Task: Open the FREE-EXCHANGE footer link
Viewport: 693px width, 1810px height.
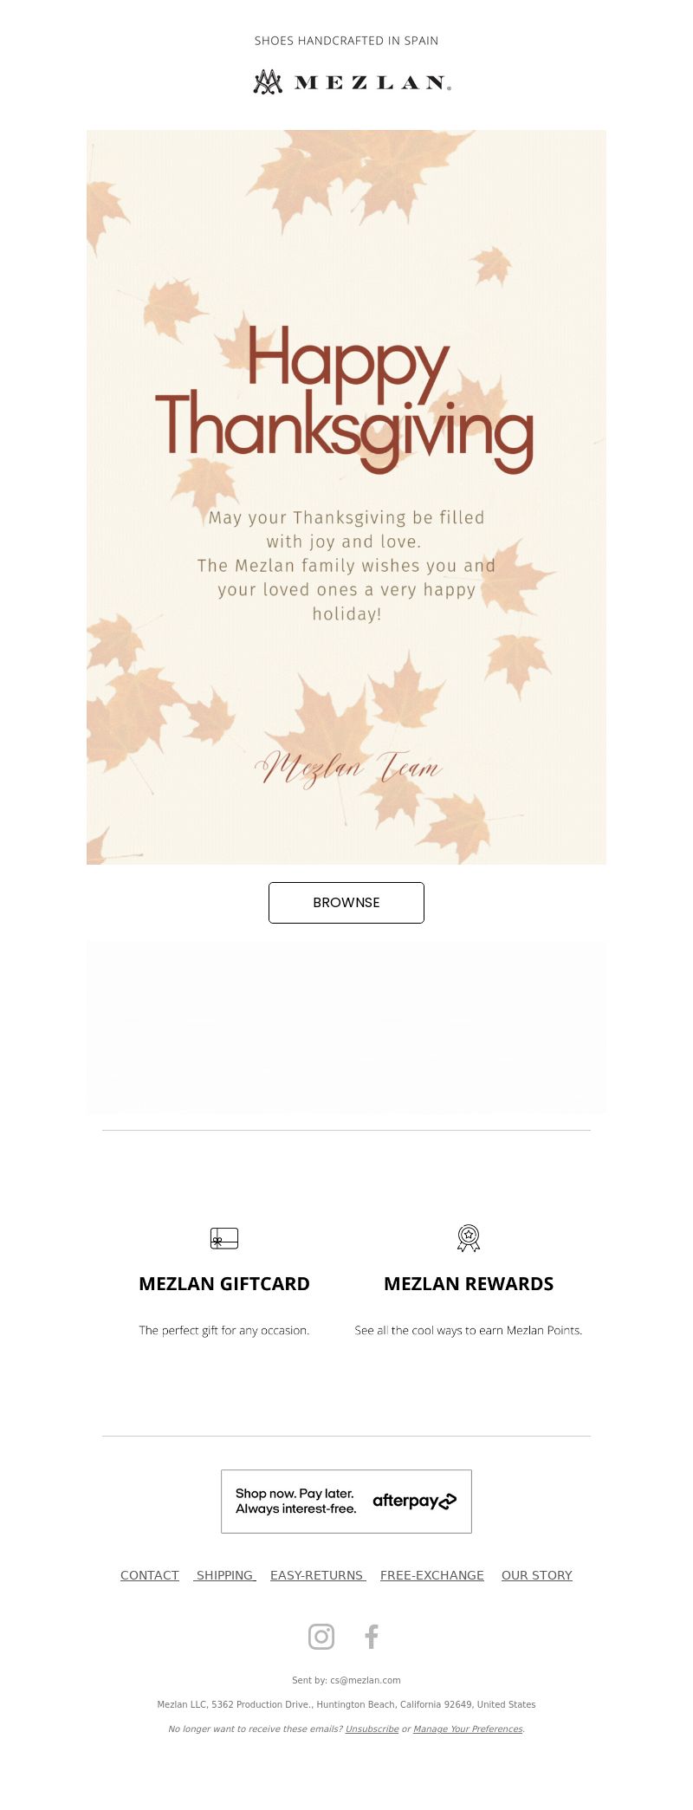Action: (432, 1575)
